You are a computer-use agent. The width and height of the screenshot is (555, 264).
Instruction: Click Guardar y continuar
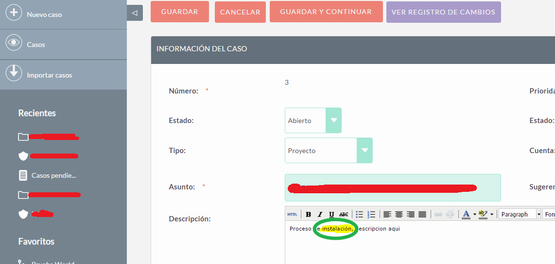pos(326,12)
